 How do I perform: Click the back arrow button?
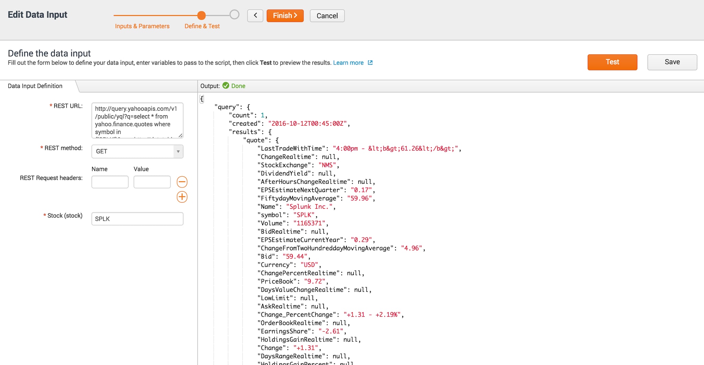click(255, 15)
